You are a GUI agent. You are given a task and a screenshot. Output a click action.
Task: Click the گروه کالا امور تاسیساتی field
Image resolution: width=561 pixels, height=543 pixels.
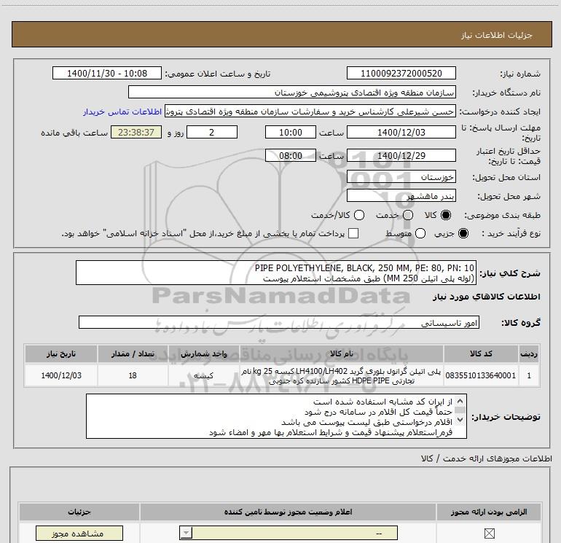coord(279,322)
